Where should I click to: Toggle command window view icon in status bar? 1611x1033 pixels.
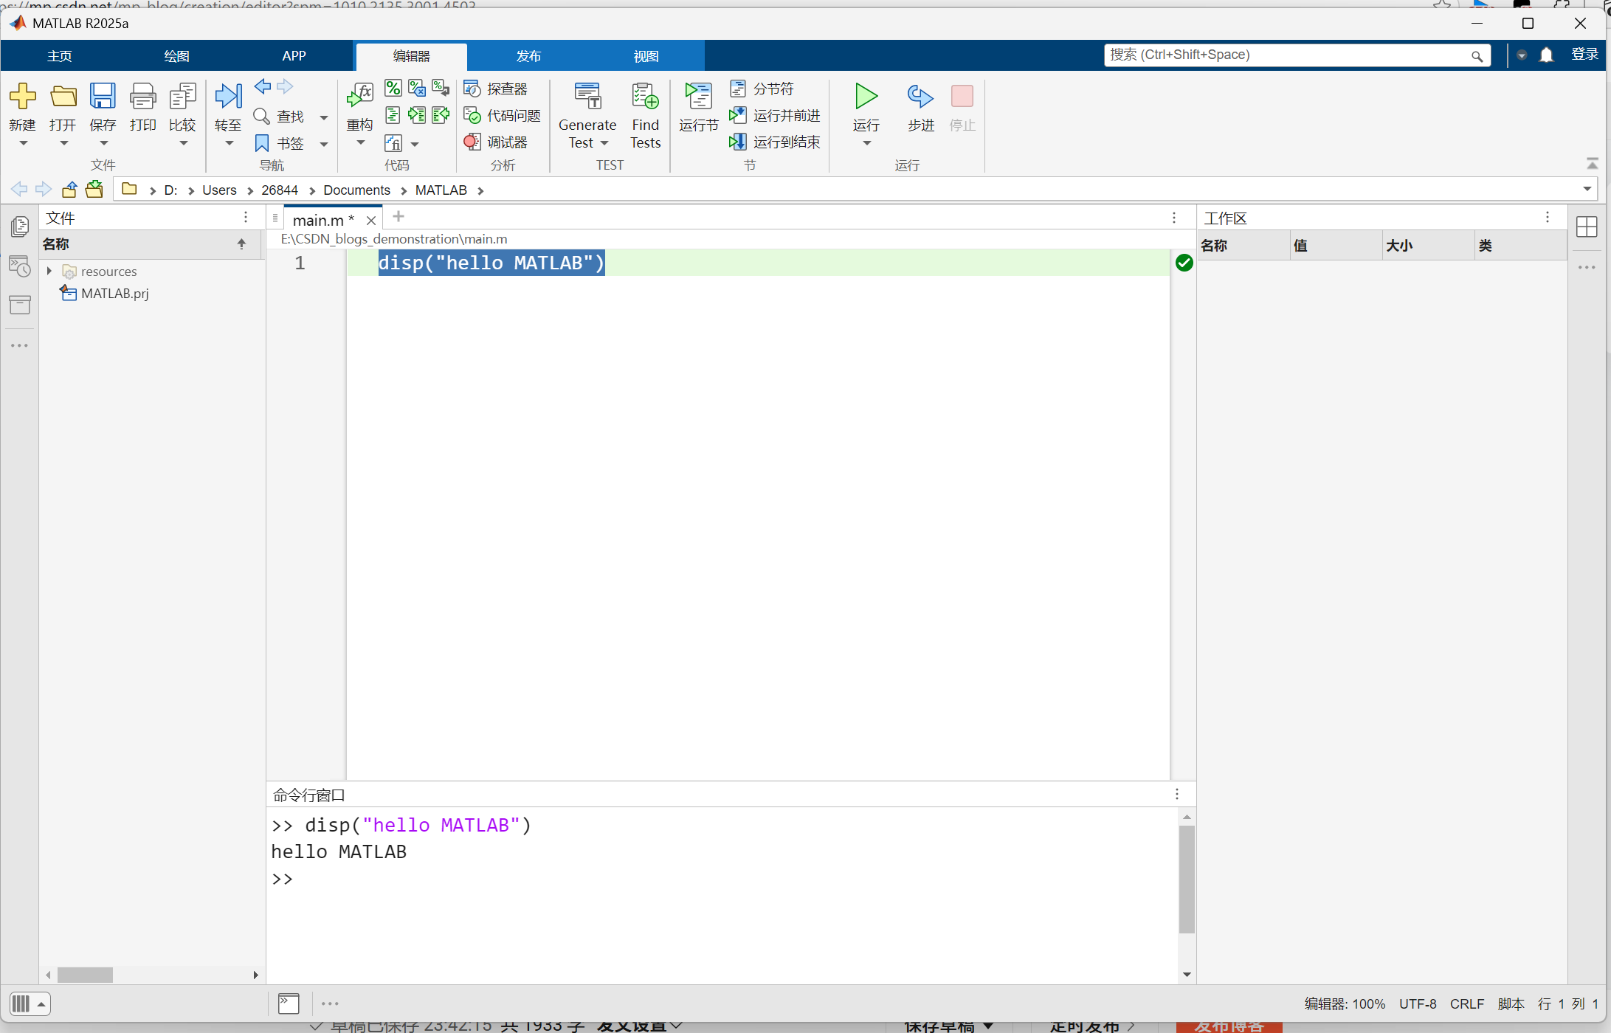(289, 1003)
